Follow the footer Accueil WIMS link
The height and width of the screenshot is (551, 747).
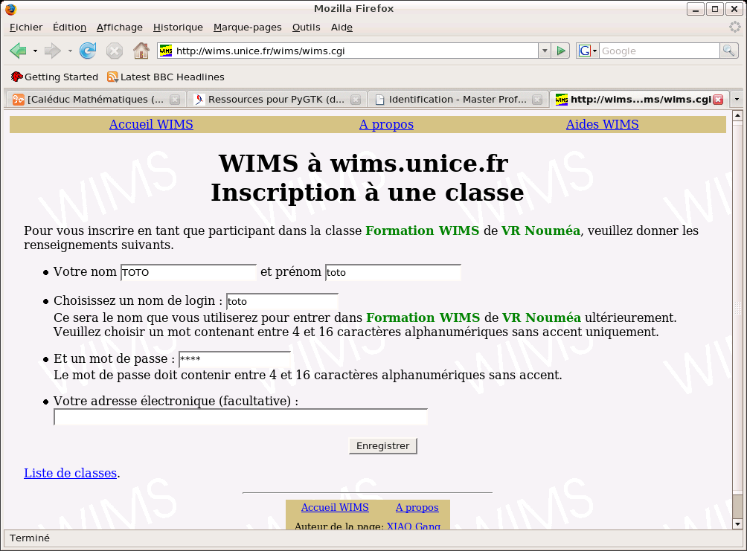pos(335,507)
